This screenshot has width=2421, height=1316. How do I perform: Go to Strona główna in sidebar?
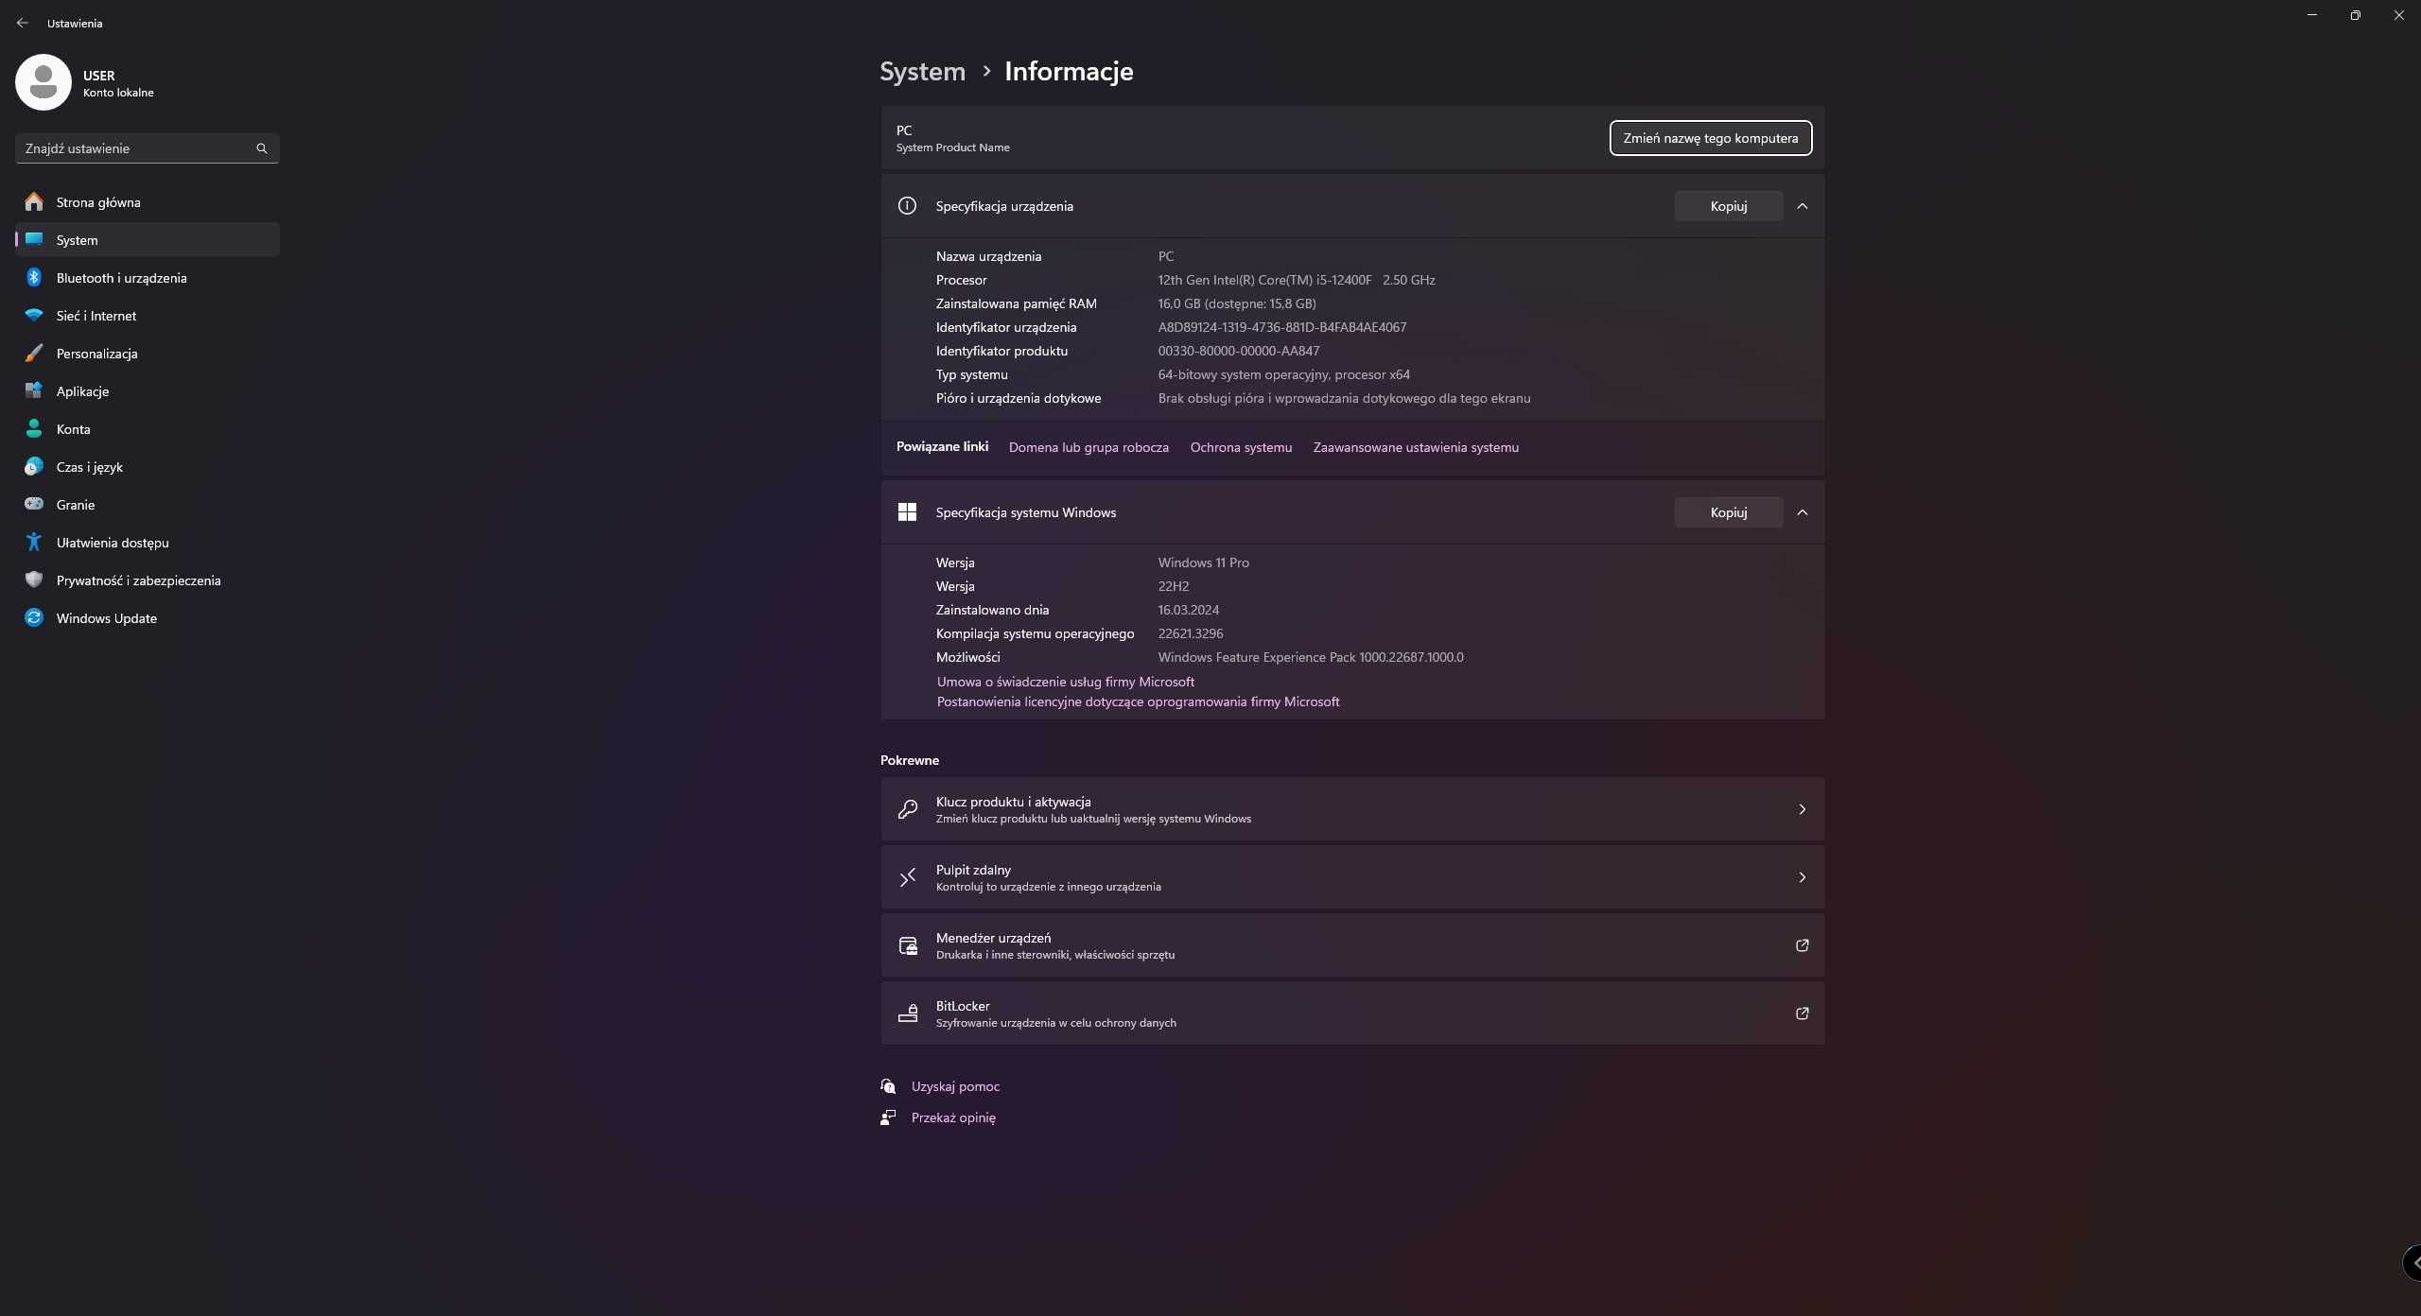(148, 201)
